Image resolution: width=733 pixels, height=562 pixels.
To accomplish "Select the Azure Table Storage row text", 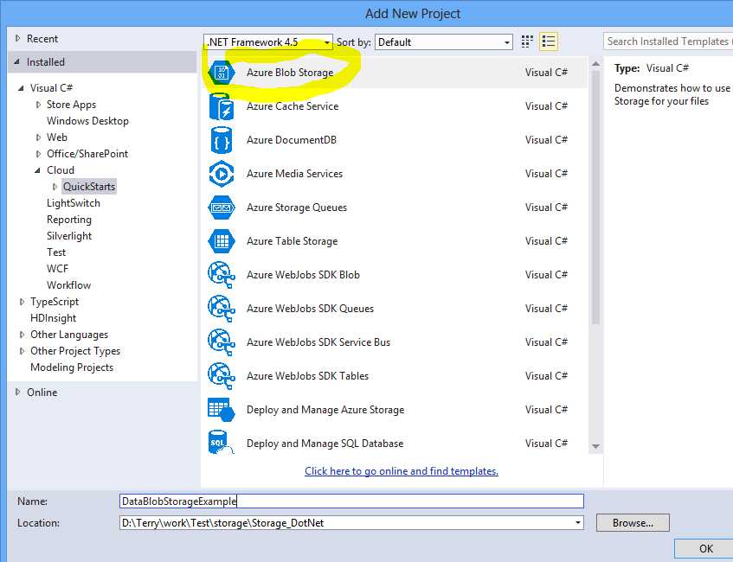I will click(293, 241).
